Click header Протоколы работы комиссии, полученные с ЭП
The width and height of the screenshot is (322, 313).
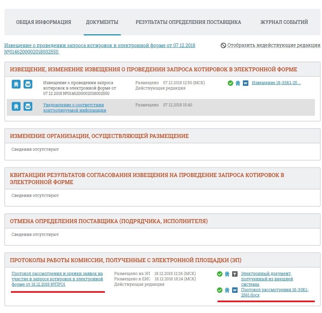pos(126,260)
